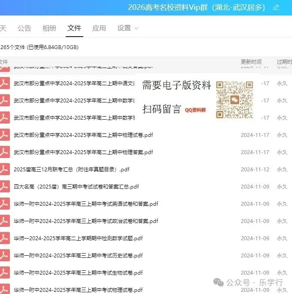The width and height of the screenshot is (292, 294).
Task: Open 华师一高二上学期期中检测数学试题.pdf
Action: (78, 238)
